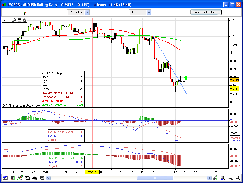Open the 4 hours timeframe dropdown
This screenshot has height=183, width=243.
140,12
